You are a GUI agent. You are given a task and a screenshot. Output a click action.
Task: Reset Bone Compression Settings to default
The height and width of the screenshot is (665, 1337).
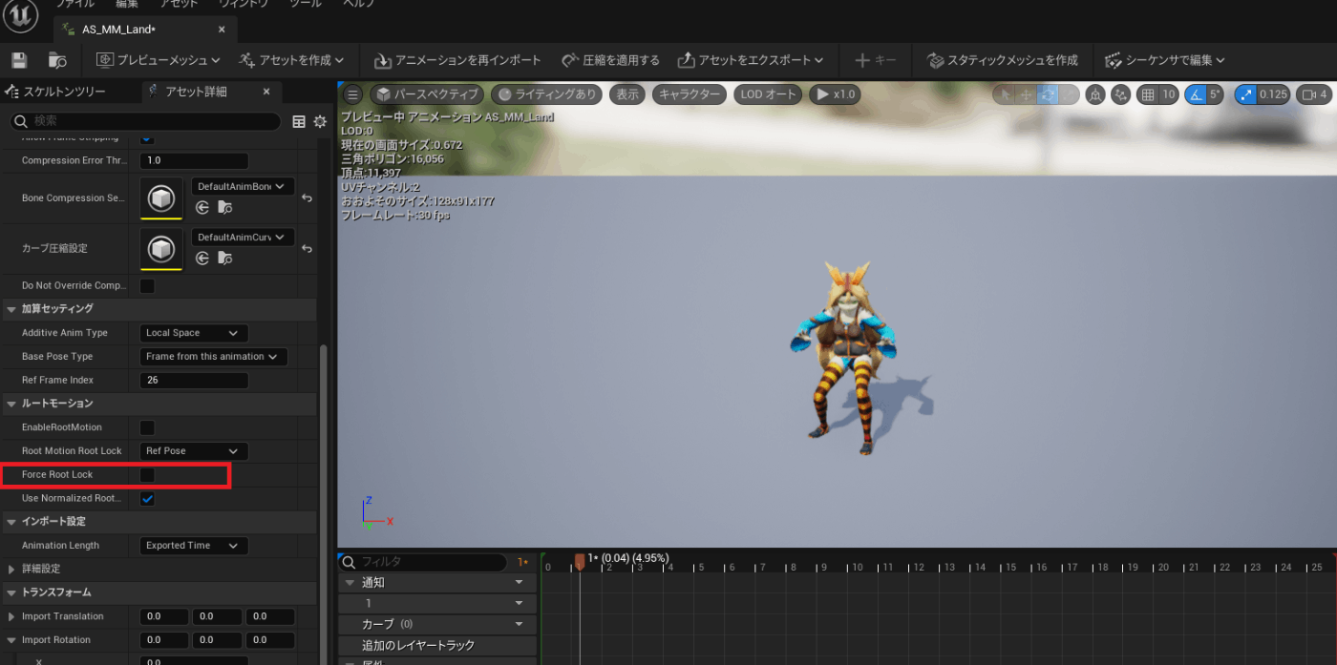tap(307, 198)
